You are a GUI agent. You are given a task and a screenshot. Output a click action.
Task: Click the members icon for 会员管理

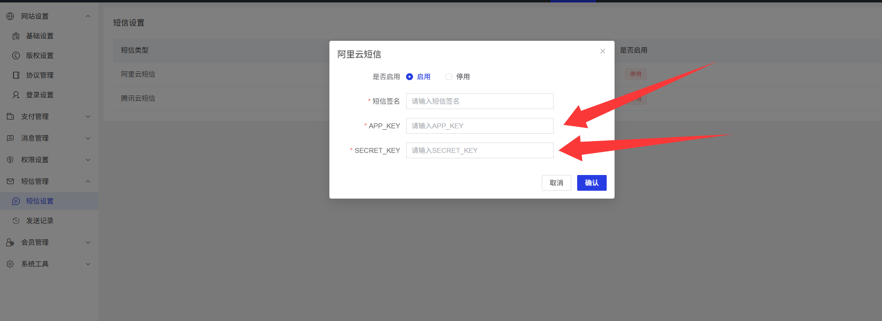click(10, 242)
